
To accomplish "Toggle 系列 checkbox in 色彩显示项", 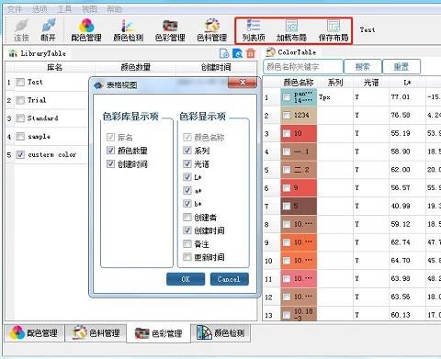I will 187,151.
